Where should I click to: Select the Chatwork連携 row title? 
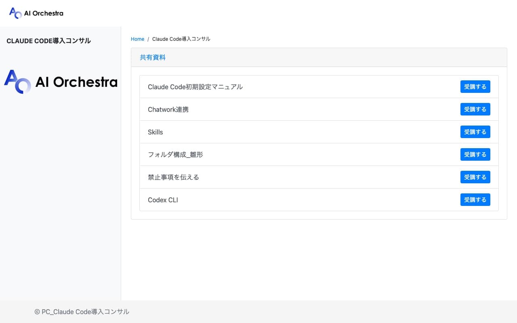coord(168,109)
